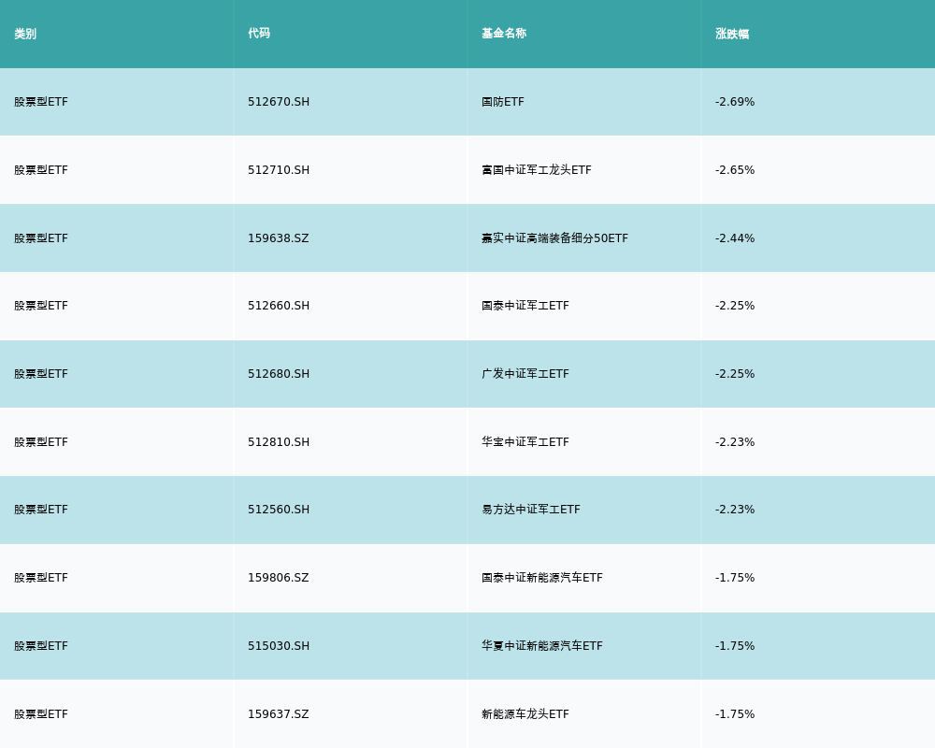Select fund name 嘉实中证高端装备细分50ETF
The image size is (935, 748).
(x=554, y=238)
